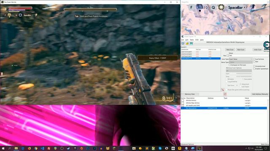The width and height of the screenshot is (270, 151).
Task: Click red clear-list circle icon
Action: (x=225, y=94)
